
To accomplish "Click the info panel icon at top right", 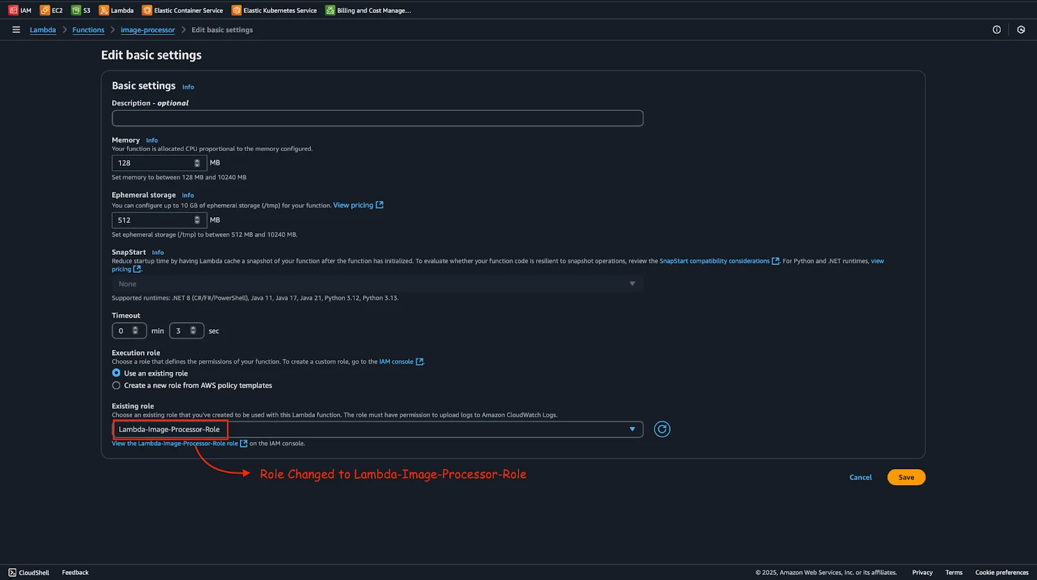I will (997, 30).
